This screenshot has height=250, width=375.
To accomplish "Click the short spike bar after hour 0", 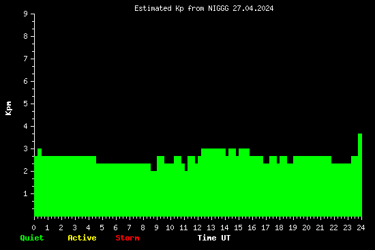I will pyautogui.click(x=40, y=183).
